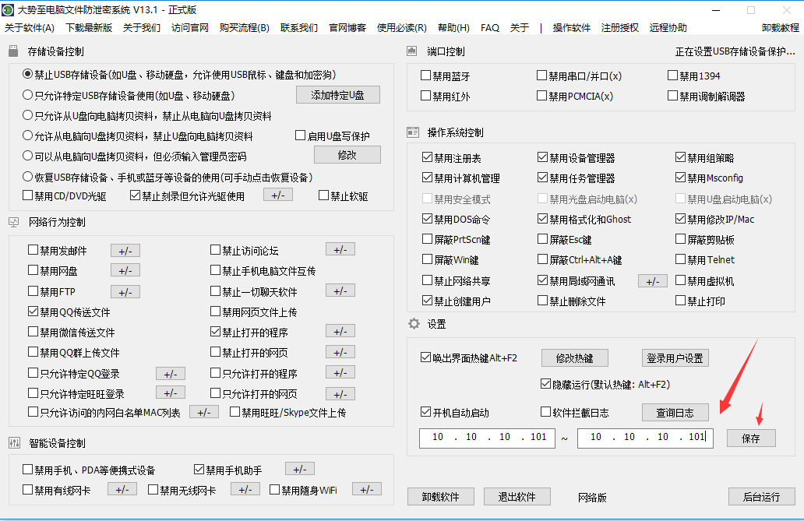Select 只允许特定USB存储设备使用 radio option
The height and width of the screenshot is (521, 804).
click(x=28, y=95)
